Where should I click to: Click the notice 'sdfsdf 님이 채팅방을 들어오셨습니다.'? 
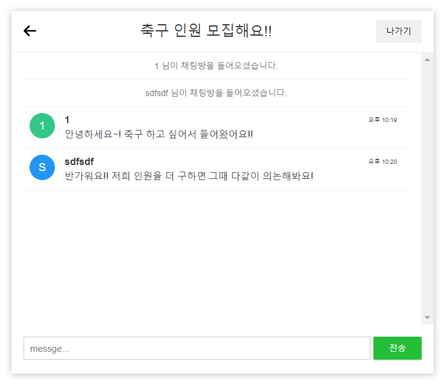click(x=216, y=93)
